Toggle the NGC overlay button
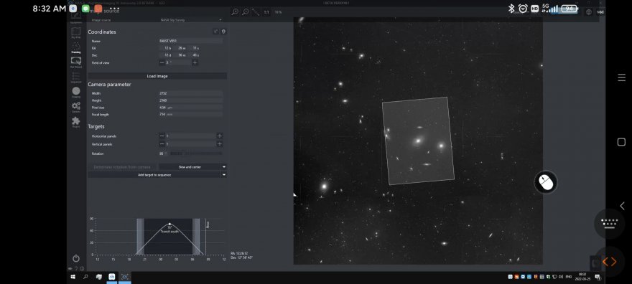The height and width of the screenshot is (284, 632). [600, 12]
